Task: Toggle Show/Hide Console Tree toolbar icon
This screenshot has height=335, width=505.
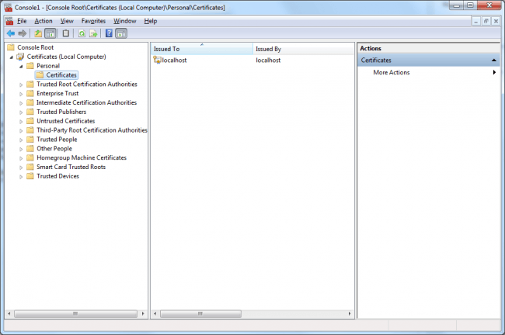Action: click(x=50, y=33)
